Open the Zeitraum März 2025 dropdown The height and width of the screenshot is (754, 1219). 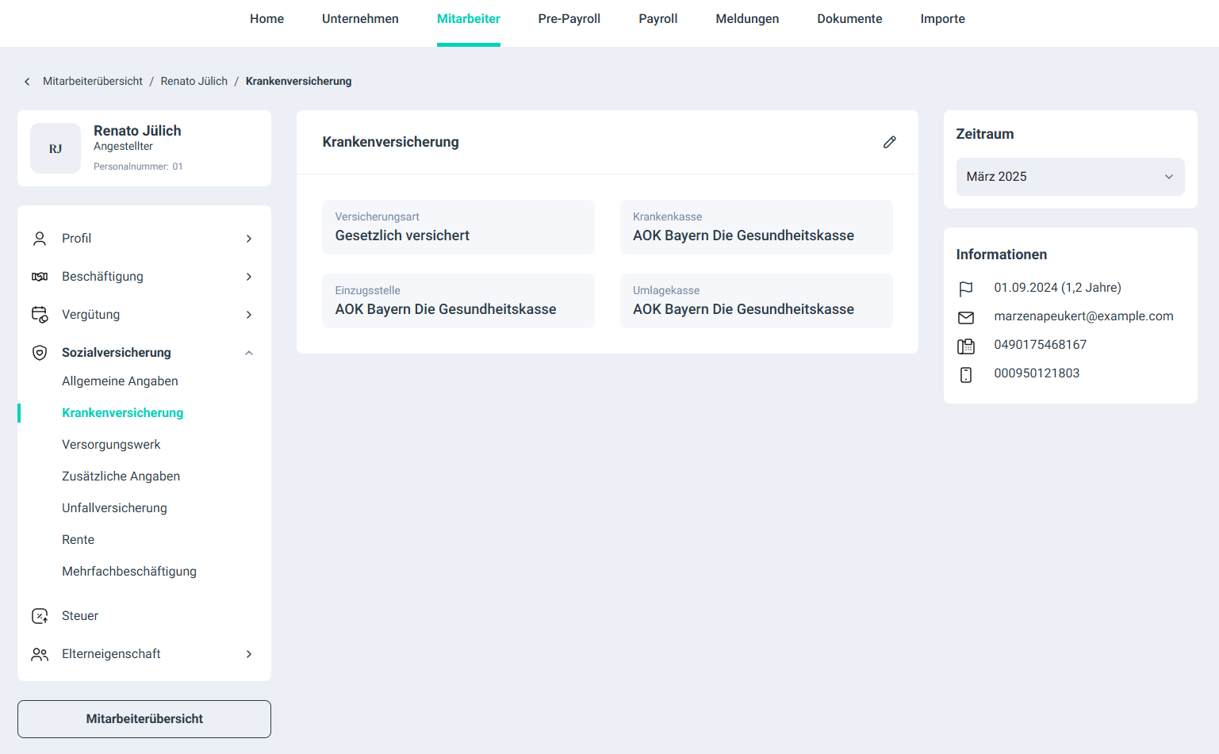tap(1069, 177)
